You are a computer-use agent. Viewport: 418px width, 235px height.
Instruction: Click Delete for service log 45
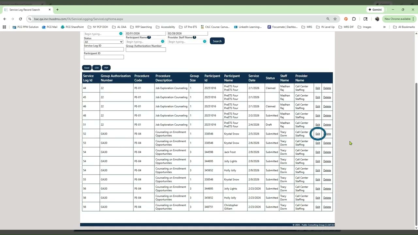coord(327,97)
